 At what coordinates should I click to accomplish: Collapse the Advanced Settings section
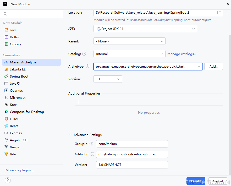[70, 135]
